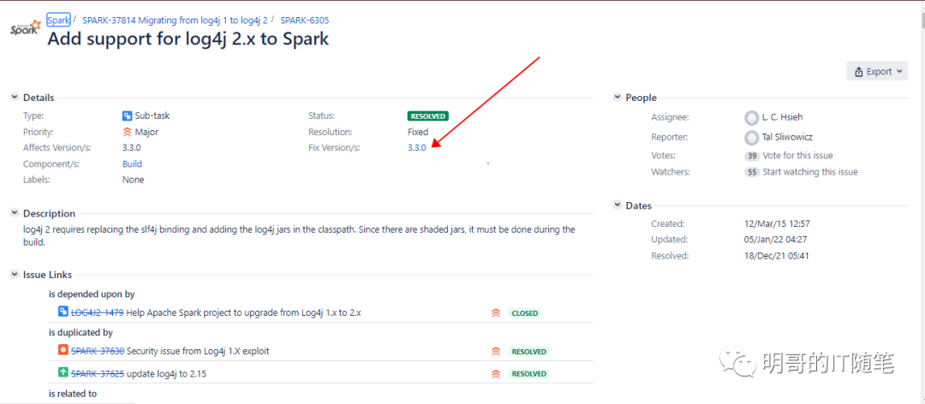Click the Sub-task type icon
925x404 pixels.
(127, 116)
